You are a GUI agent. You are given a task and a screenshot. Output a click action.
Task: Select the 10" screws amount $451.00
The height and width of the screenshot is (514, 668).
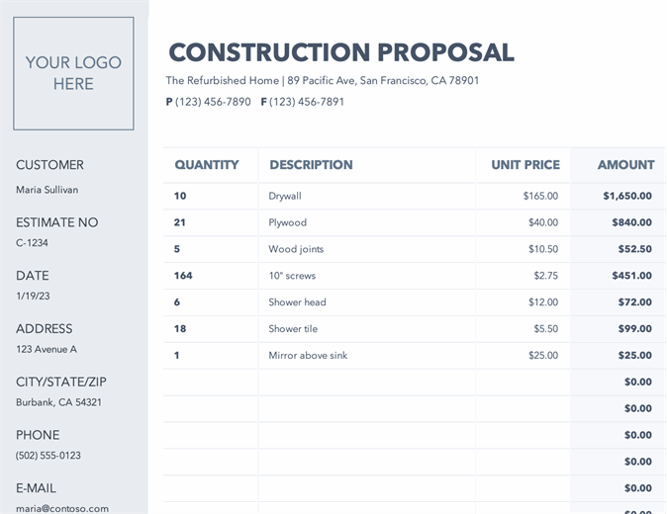click(627, 276)
